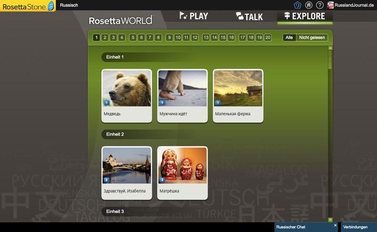Click the RusslandJournal.de user avatar
377x232 pixels.
point(331,5)
